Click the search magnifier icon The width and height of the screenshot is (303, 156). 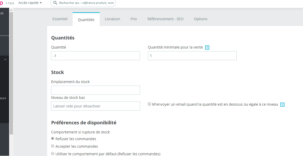[x=55, y=3]
